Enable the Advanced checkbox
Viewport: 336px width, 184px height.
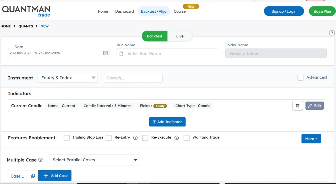[300, 78]
